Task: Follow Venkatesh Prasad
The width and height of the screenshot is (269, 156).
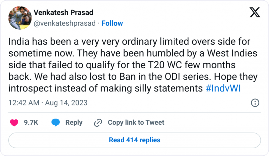Action: tap(112, 23)
